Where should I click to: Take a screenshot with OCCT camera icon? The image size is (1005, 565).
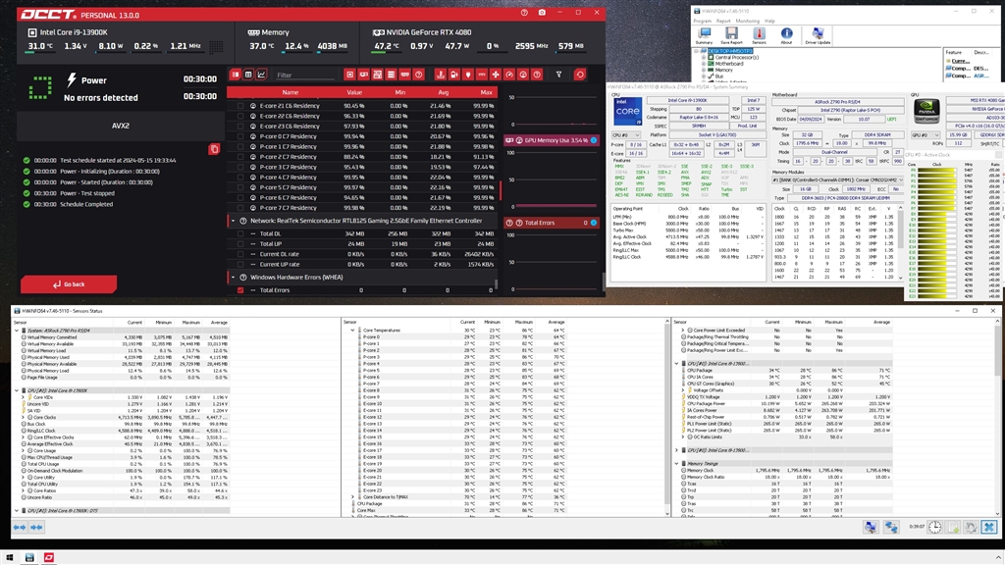coord(542,12)
